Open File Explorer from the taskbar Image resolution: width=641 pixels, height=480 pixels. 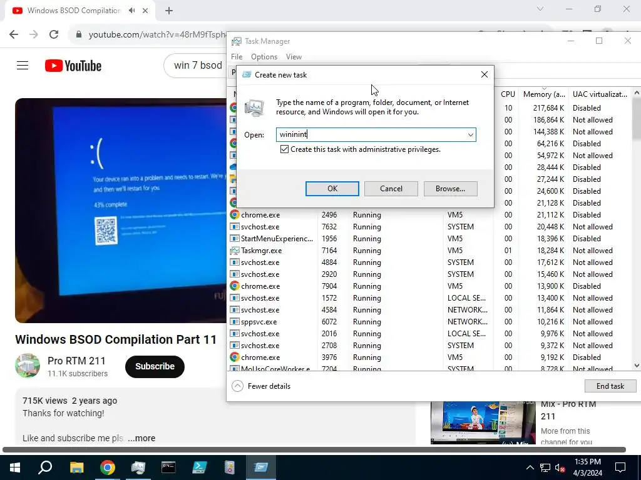(x=76, y=467)
